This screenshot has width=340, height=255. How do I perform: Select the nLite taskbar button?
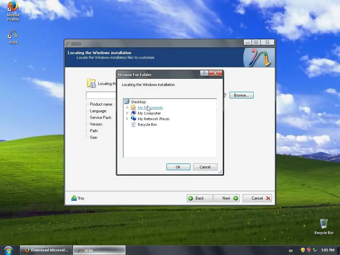click(x=99, y=250)
